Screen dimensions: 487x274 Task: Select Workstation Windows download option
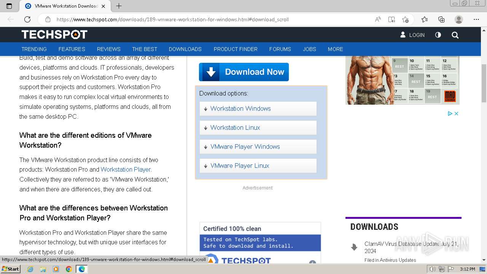tap(258, 108)
